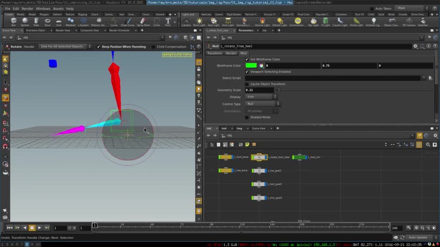Toggle Keep Position When Parenting checkbox

[x=99, y=47]
